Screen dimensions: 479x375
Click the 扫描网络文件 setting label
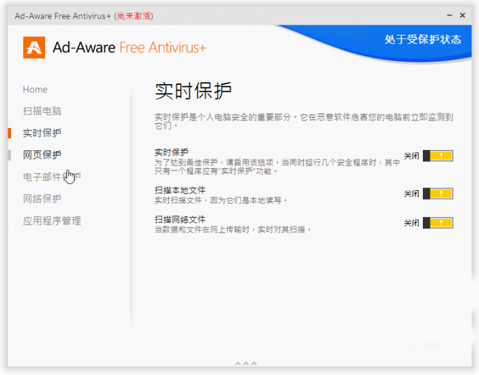(x=180, y=220)
